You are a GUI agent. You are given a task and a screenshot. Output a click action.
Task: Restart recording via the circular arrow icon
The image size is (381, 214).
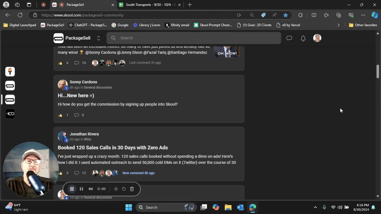pyautogui.click(x=124, y=189)
